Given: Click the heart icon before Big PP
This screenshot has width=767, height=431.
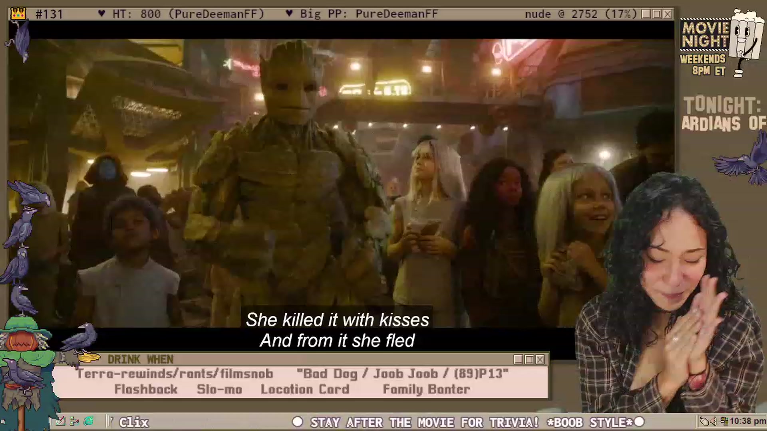Looking at the screenshot, I should pos(289,14).
